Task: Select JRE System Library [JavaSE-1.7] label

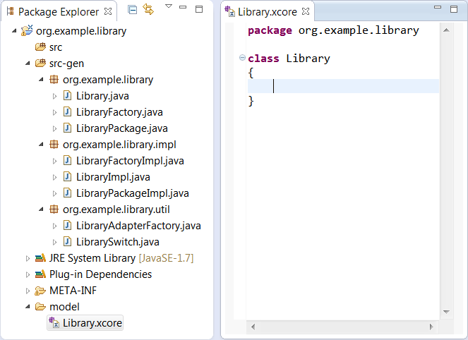Action: [x=121, y=258]
